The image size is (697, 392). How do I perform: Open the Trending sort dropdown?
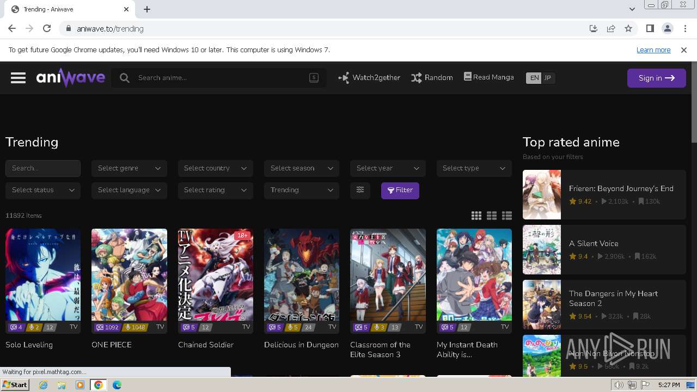(x=302, y=190)
